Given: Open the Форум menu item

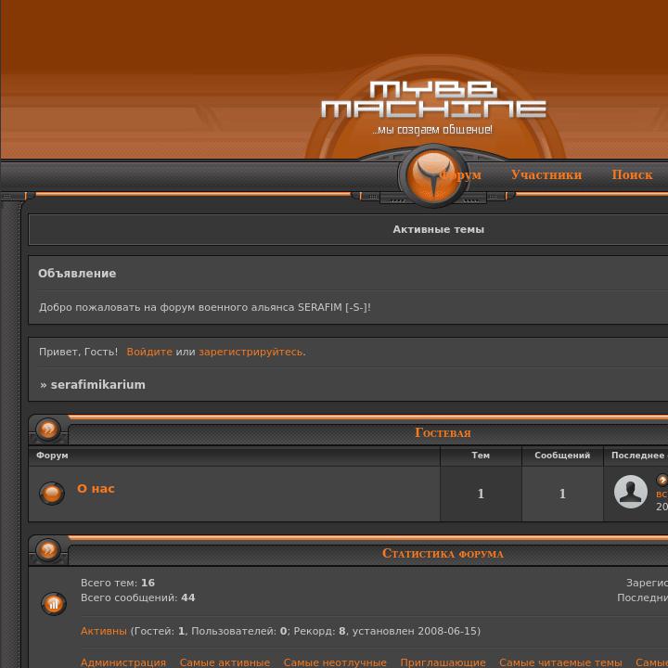Looking at the screenshot, I should coord(461,174).
